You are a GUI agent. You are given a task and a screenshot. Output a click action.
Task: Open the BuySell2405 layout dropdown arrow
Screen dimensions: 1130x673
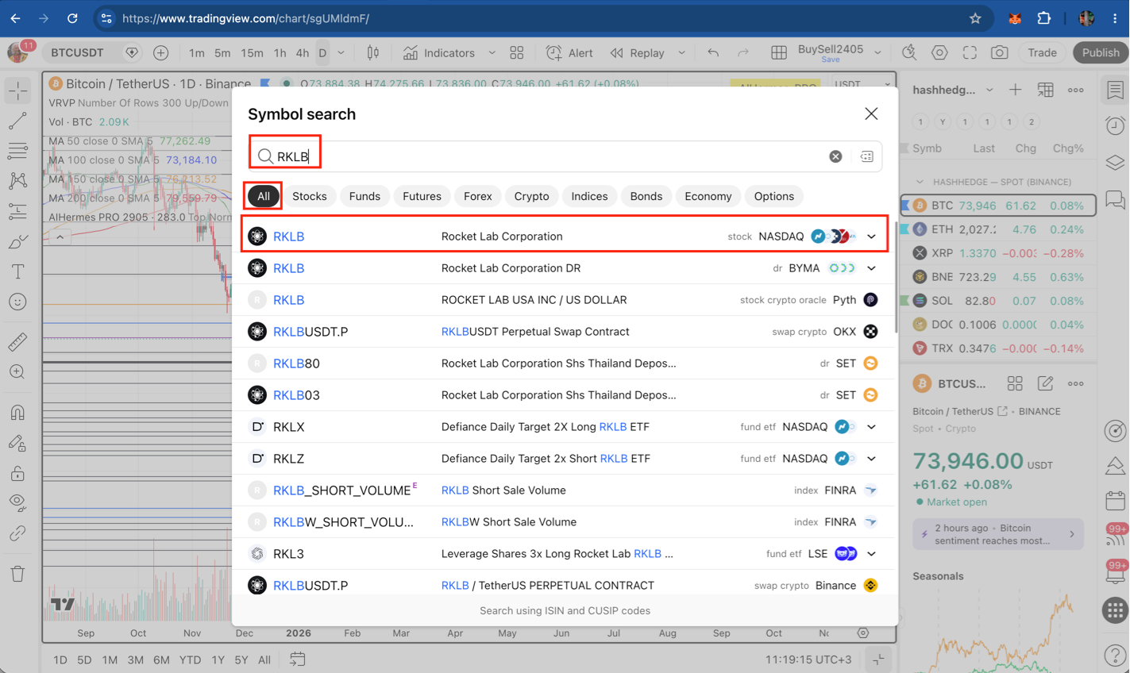click(877, 53)
